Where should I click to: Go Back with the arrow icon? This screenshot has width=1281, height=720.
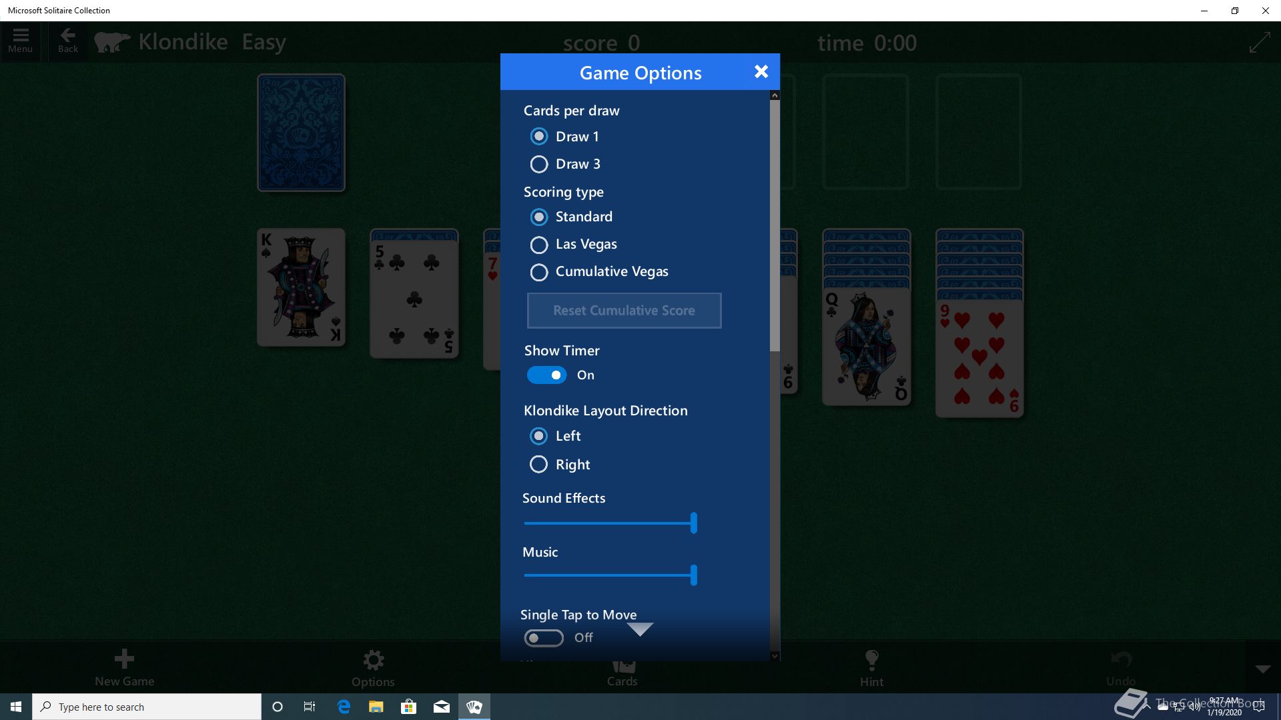pyautogui.click(x=67, y=41)
